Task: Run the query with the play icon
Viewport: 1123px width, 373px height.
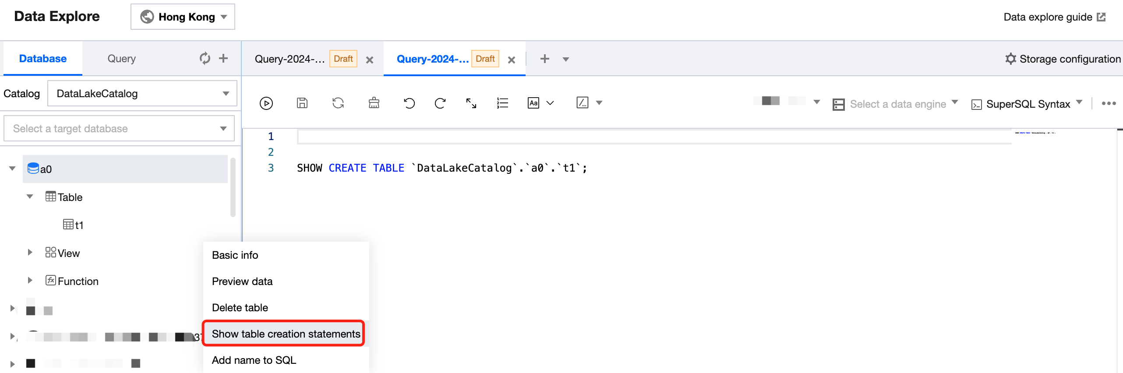Action: (x=266, y=103)
